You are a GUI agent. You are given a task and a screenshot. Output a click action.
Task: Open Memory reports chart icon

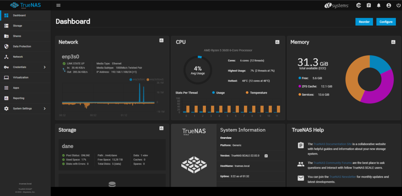tap(393, 42)
